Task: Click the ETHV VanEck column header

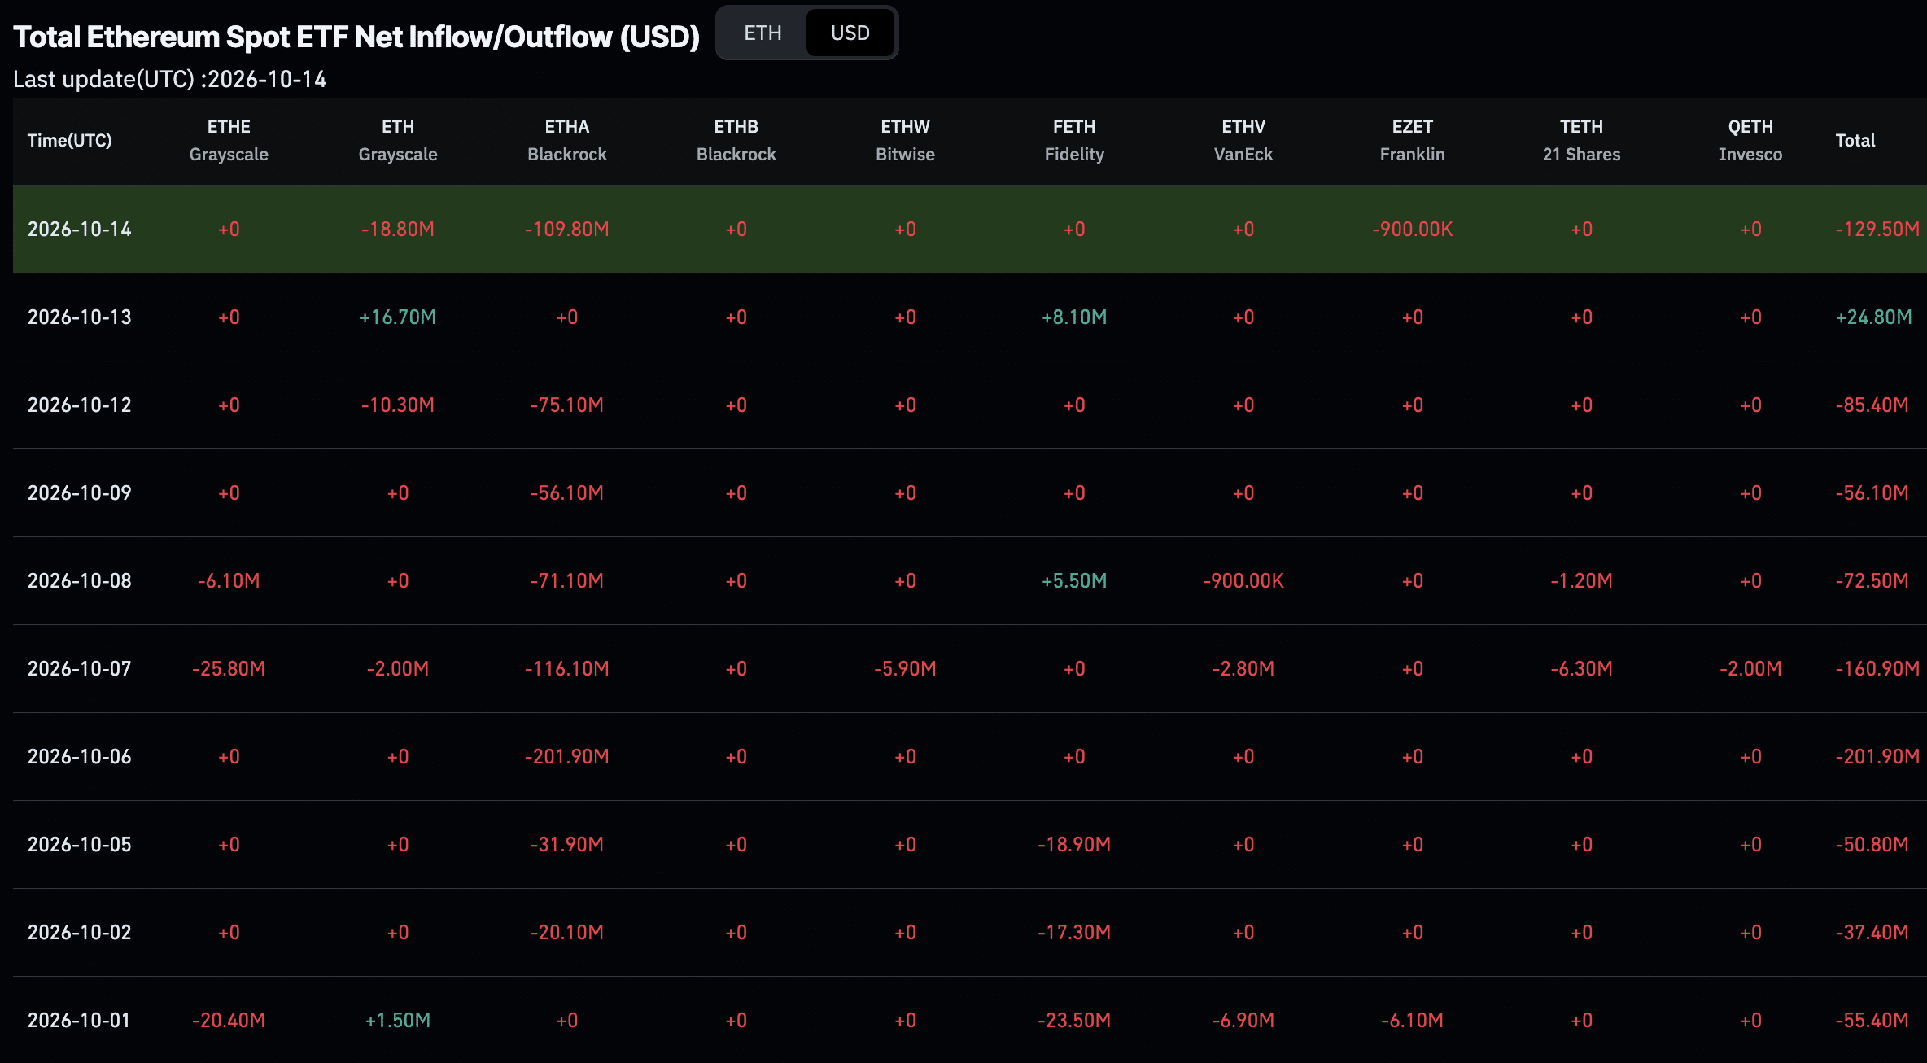Action: [x=1243, y=140]
